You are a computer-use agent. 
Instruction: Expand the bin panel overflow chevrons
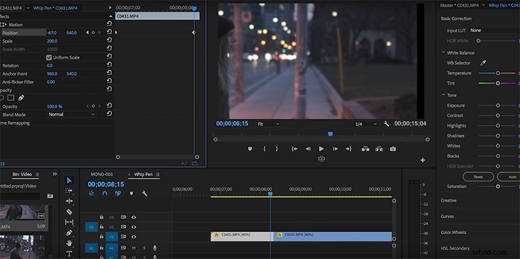tap(54, 174)
